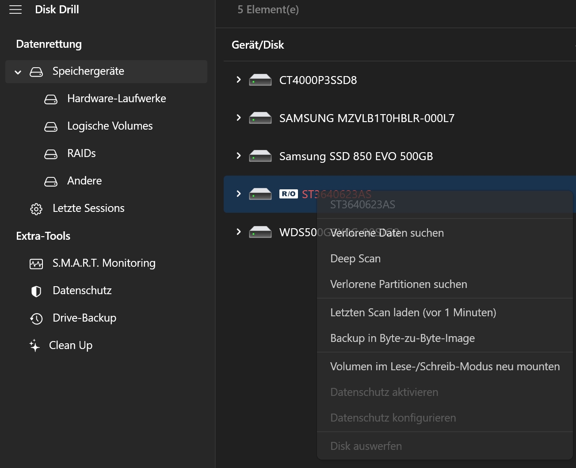Select Backup in Byte-zu-Byte-Image
This screenshot has height=468, width=576.
pyautogui.click(x=402, y=338)
